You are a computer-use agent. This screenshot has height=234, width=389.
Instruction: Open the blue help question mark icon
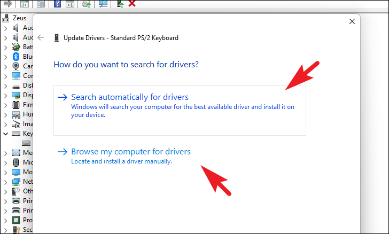[x=57, y=4]
